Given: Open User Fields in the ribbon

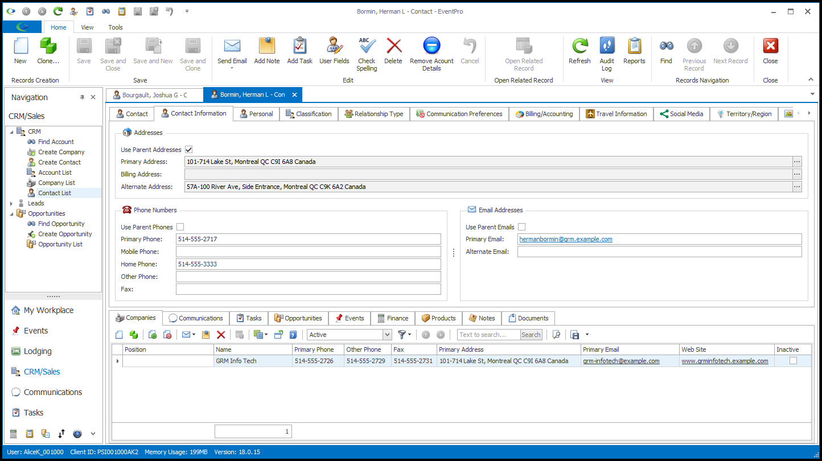Looking at the screenshot, I should point(334,51).
